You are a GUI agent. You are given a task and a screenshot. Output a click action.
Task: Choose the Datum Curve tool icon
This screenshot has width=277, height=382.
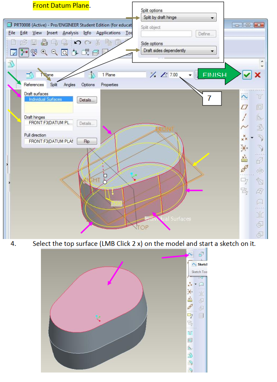click(245, 127)
